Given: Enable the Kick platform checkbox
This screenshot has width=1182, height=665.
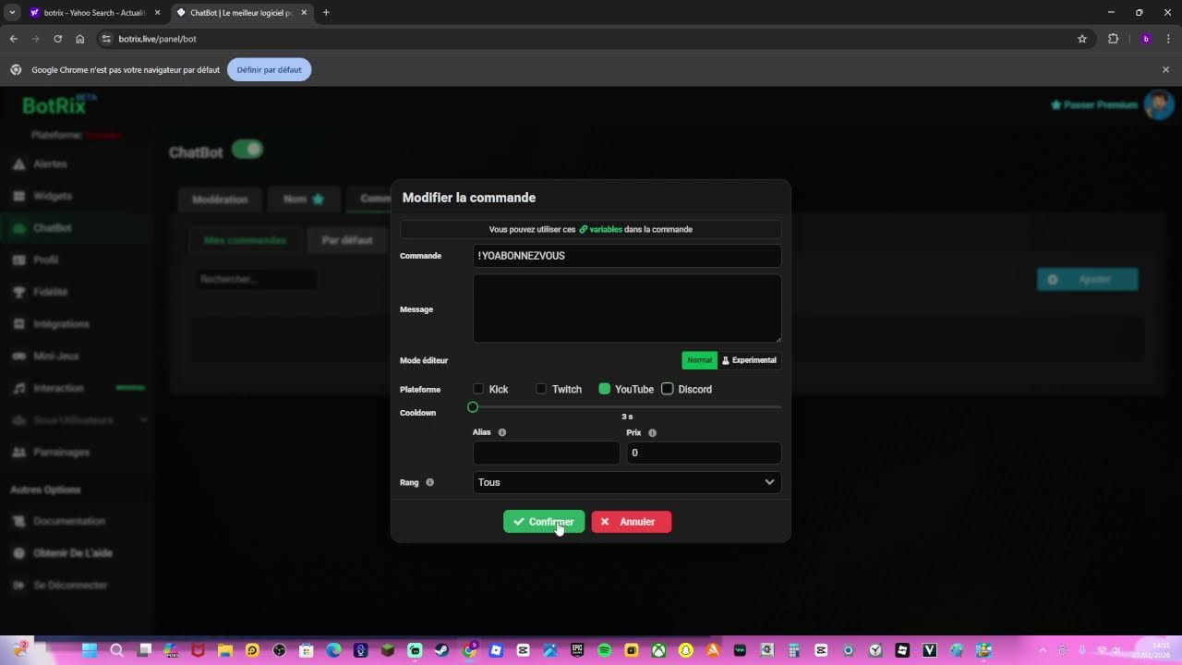Looking at the screenshot, I should pyautogui.click(x=478, y=389).
